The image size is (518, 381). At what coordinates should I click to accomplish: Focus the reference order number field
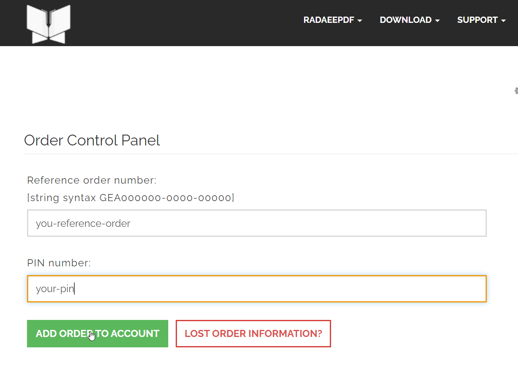coord(257,223)
